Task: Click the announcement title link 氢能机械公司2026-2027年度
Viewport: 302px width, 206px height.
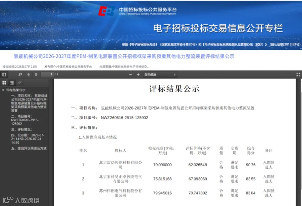Action: click(x=124, y=56)
